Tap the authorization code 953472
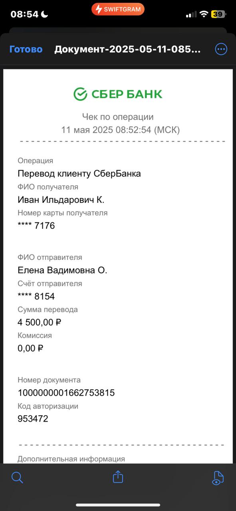Screen dimensions: 236x511 click(33, 419)
